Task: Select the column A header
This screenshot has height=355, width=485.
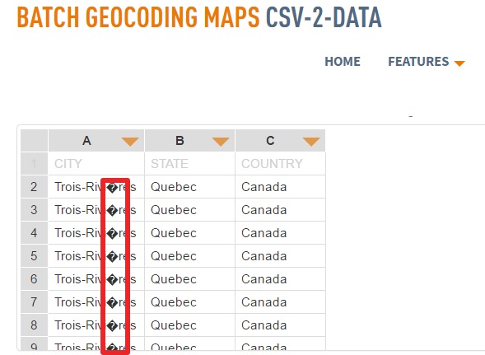Action: 96,141
